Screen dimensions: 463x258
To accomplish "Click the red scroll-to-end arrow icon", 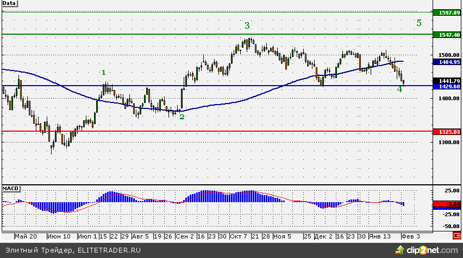I will 456,236.
